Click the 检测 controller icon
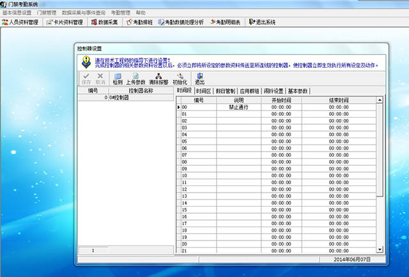Image resolution: width=409 pixels, height=277 pixels. (x=118, y=78)
